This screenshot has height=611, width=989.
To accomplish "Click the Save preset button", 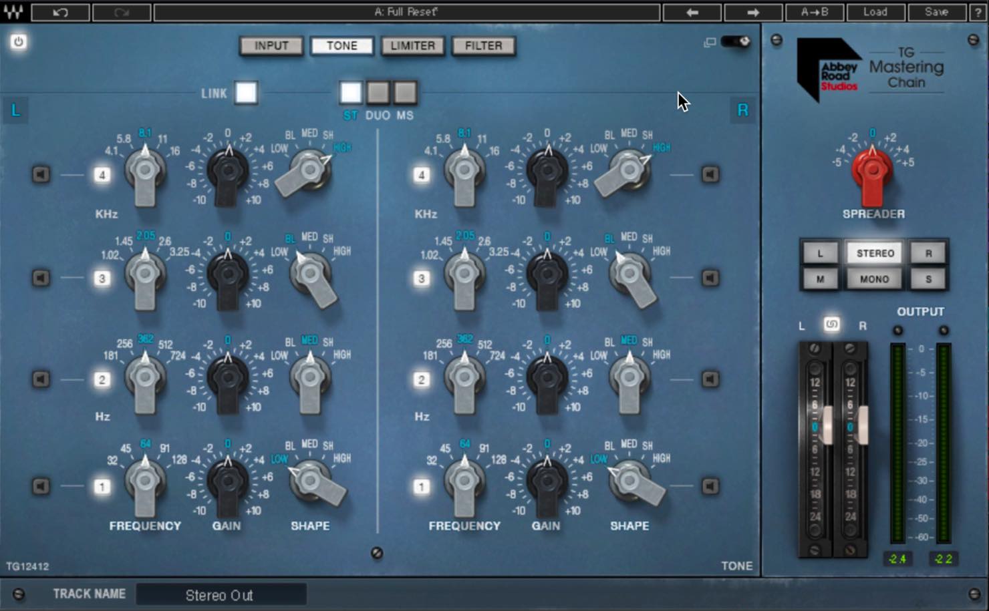I will [x=936, y=12].
